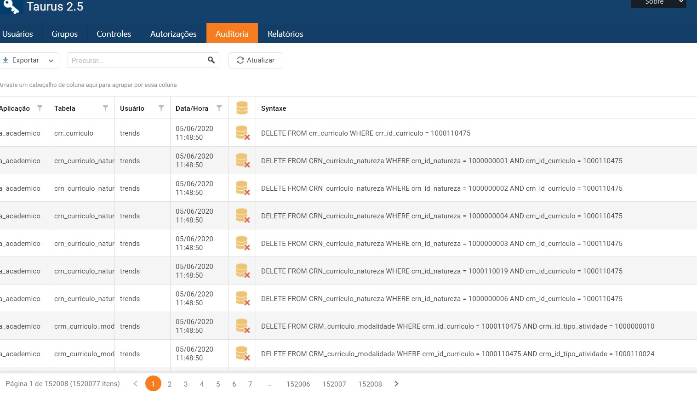Screen dimensions: 697x393
Task: Click the Procurar search field
Action: click(137, 60)
